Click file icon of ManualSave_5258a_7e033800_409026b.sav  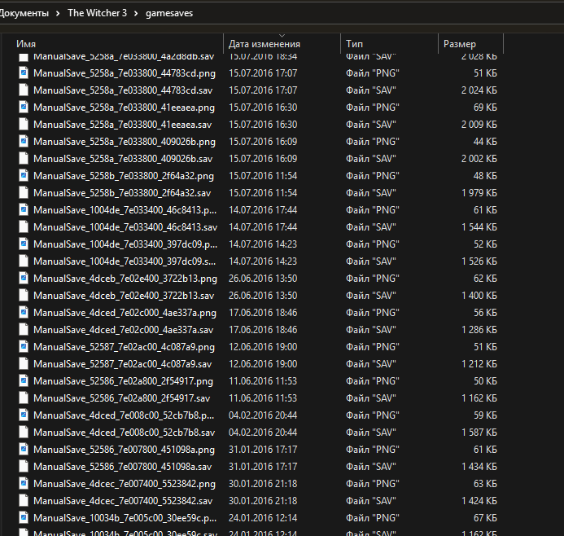click(24, 158)
